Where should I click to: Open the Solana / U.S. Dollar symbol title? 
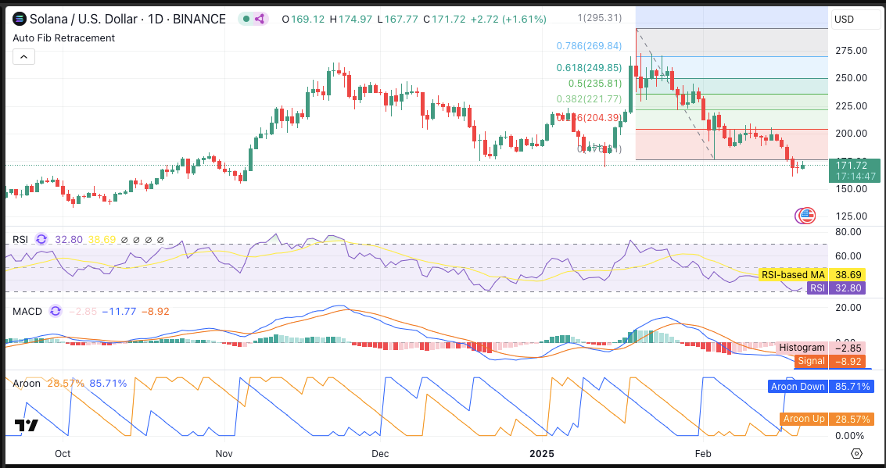127,20
